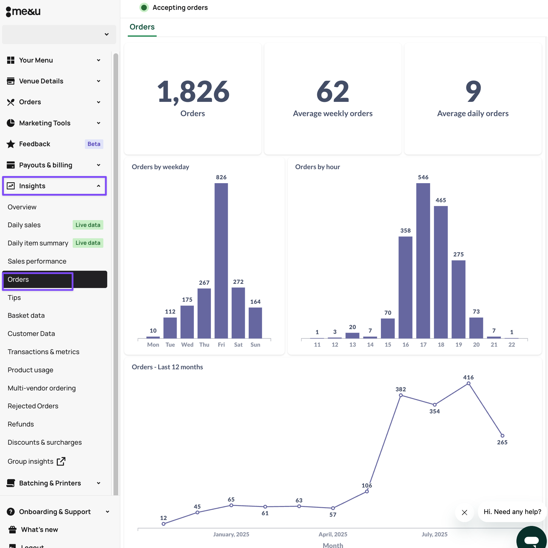Open Sales performance in sidebar
The height and width of the screenshot is (548, 548).
pos(37,261)
